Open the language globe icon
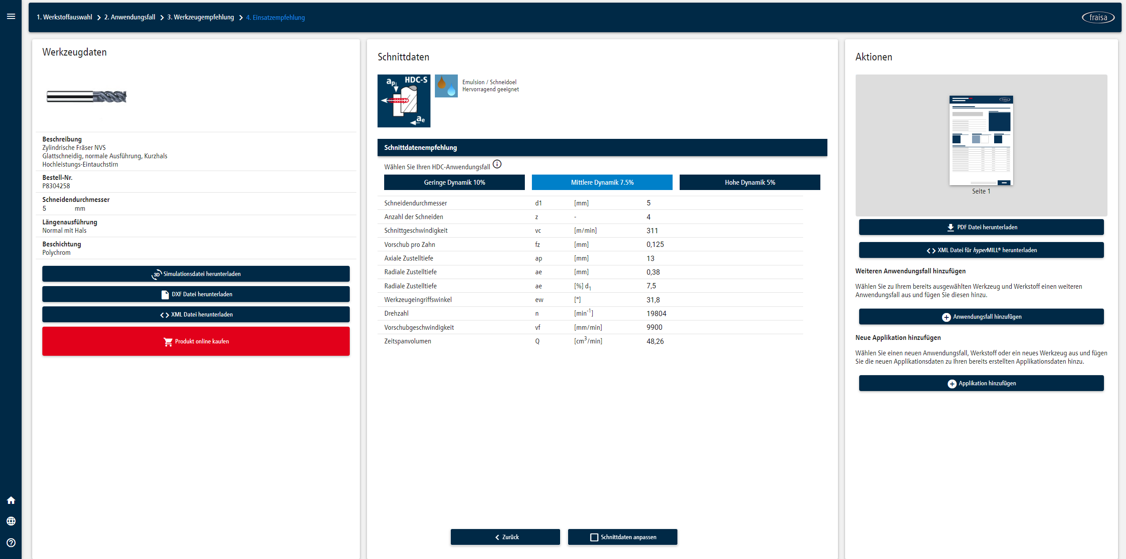Image resolution: width=1126 pixels, height=559 pixels. [x=11, y=521]
